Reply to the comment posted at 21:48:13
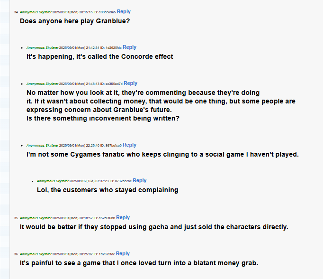This screenshot has width=323, height=279. pos(130,84)
